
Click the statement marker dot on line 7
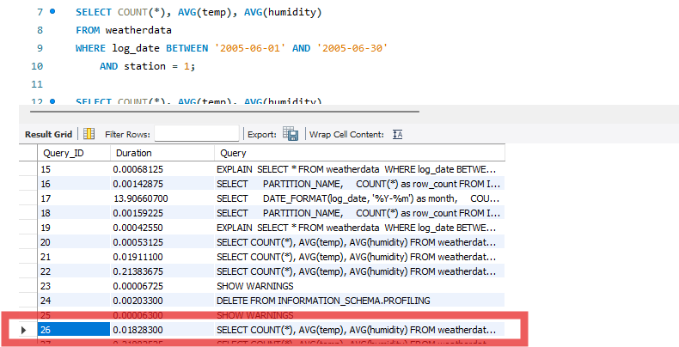click(x=53, y=13)
